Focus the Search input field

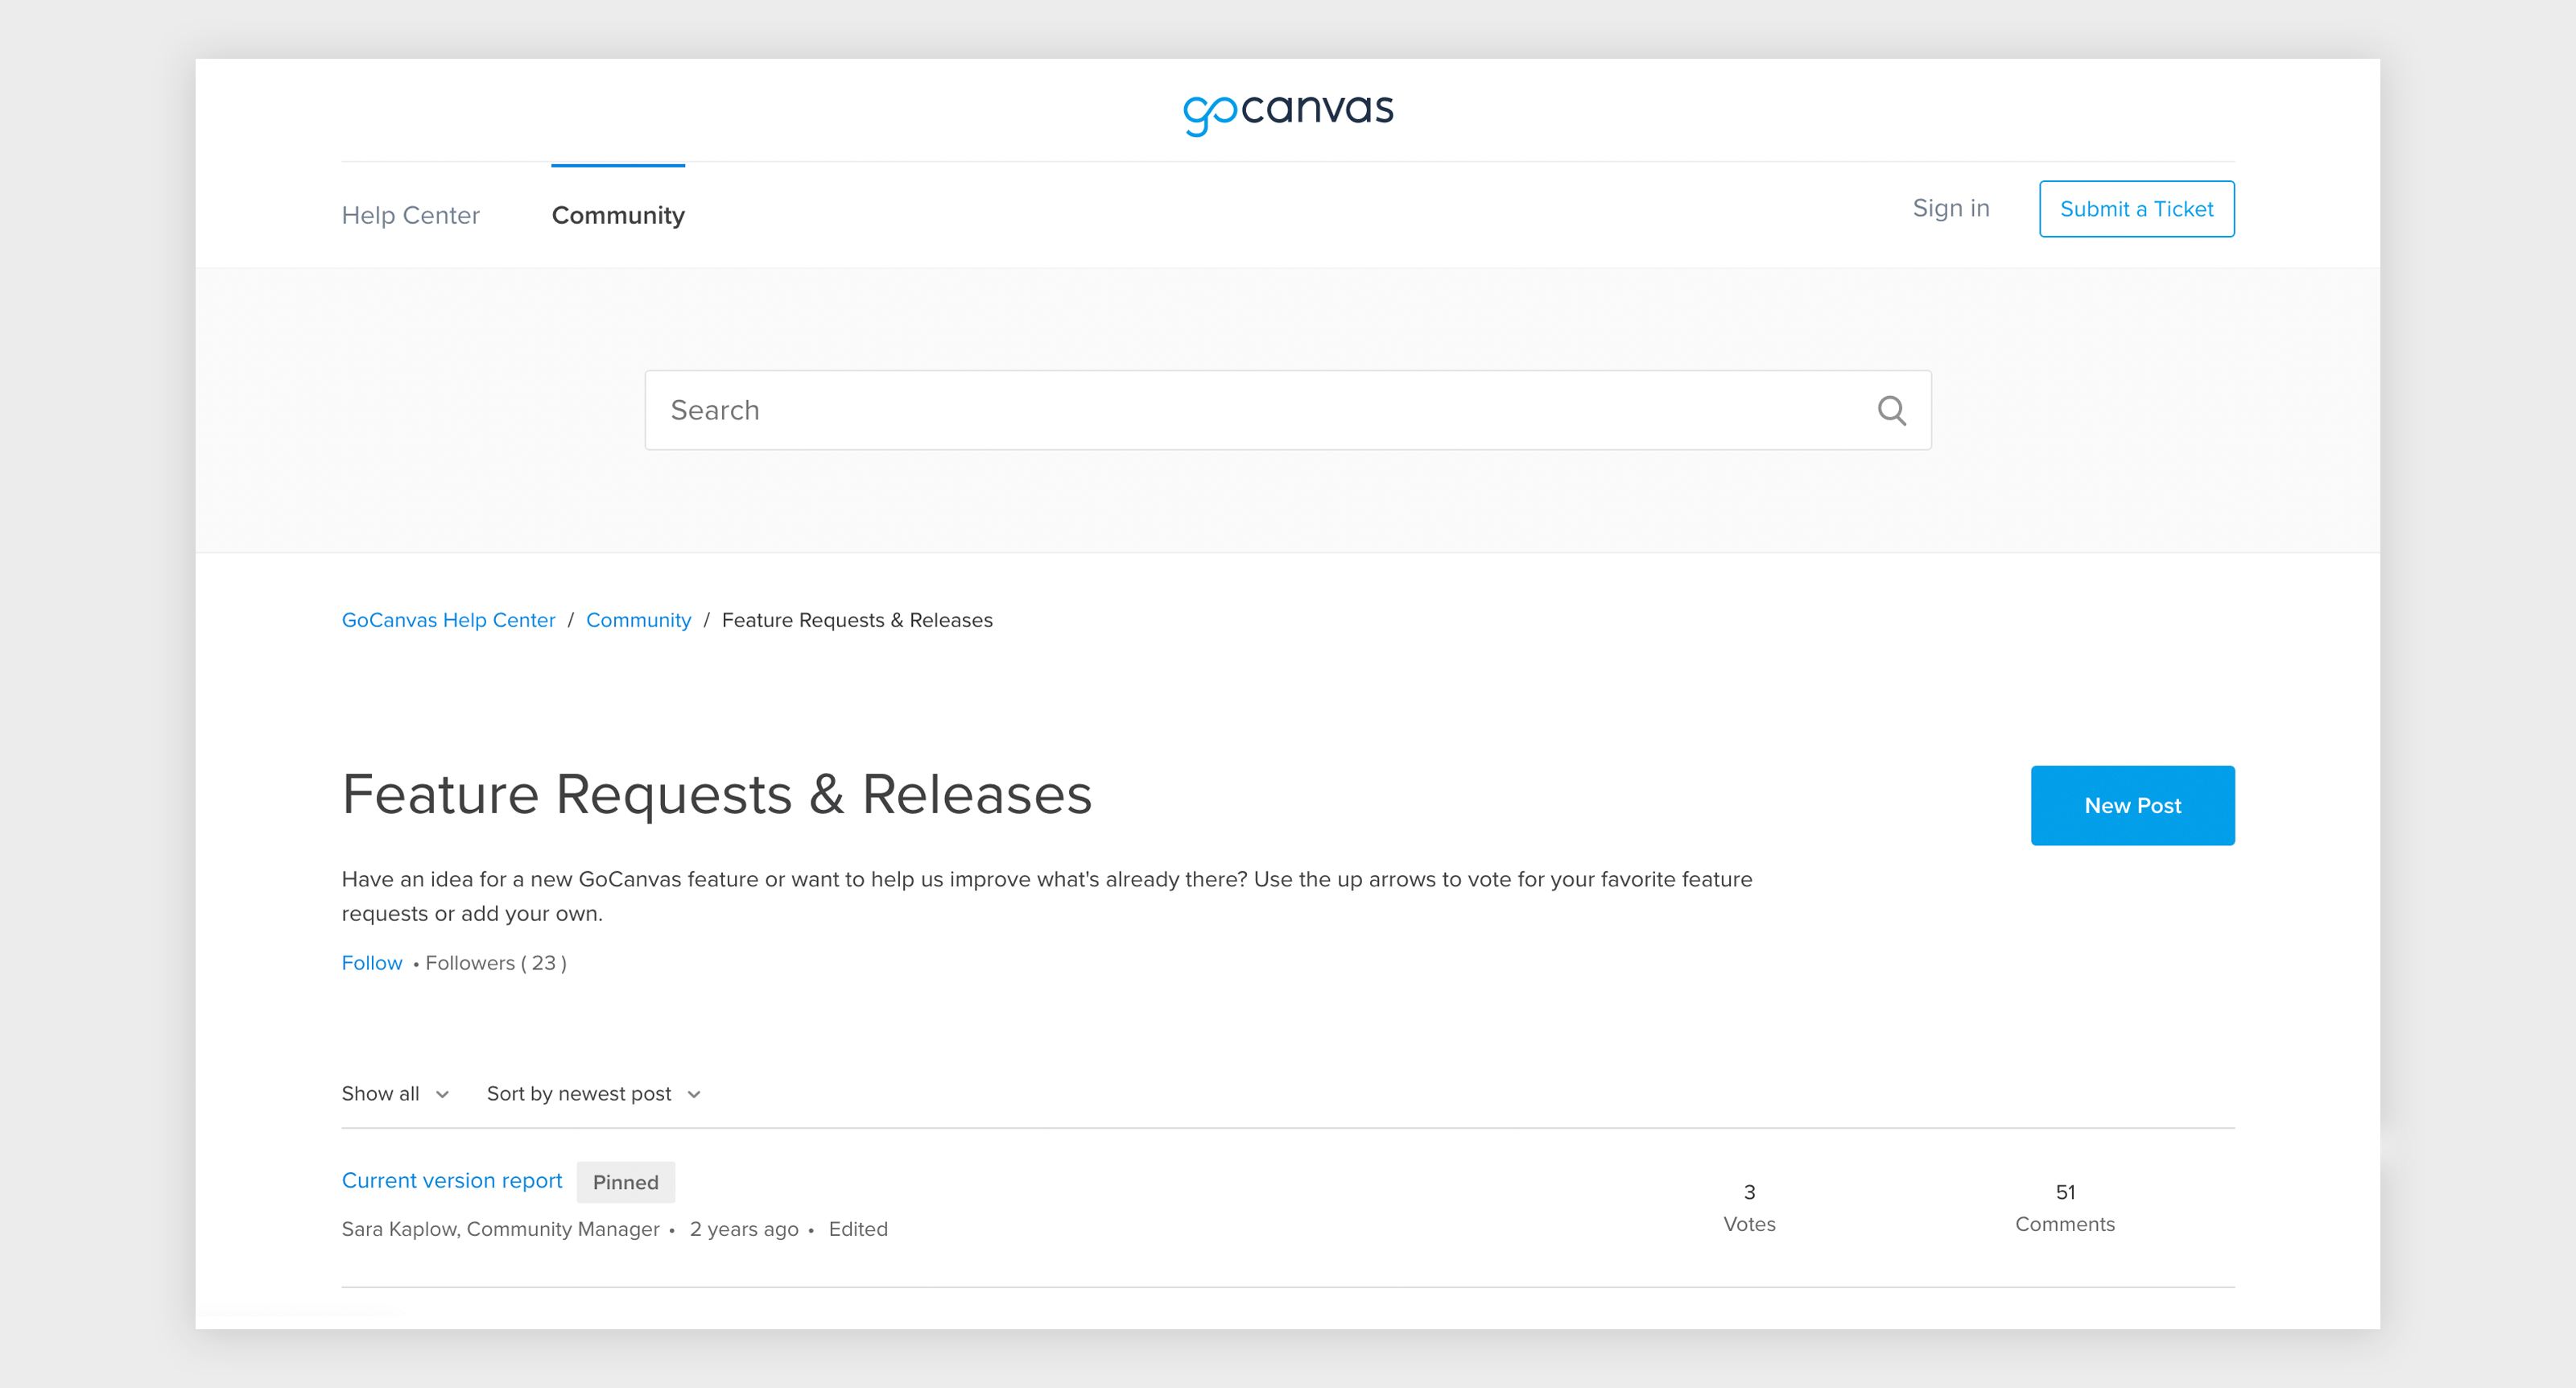pyautogui.click(x=1287, y=410)
